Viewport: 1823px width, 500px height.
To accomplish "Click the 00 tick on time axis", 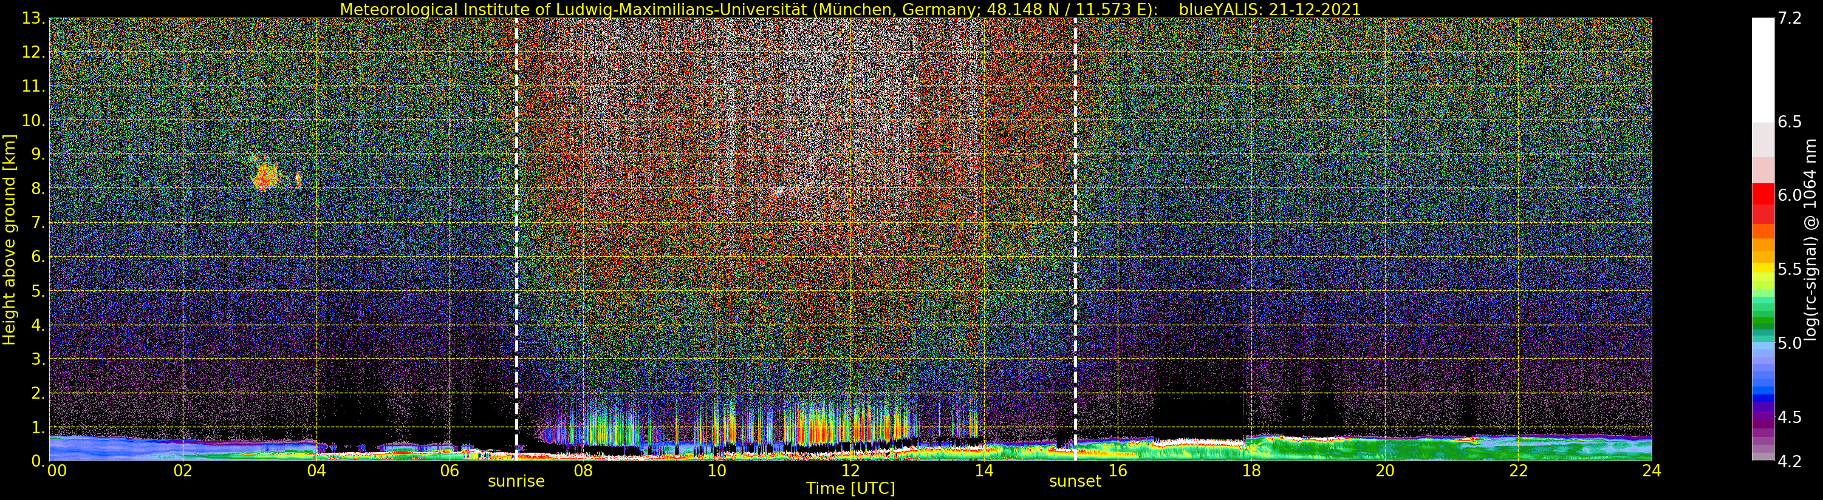I will pos(57,471).
